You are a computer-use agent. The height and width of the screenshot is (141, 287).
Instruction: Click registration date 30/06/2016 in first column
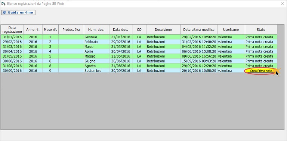pyautogui.click(x=12, y=61)
